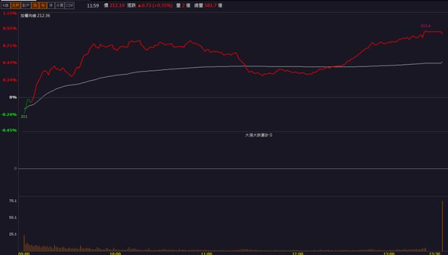This screenshot has width=448, height=255.
Task: Open the 分價 price distribution view
Action: [59, 5]
